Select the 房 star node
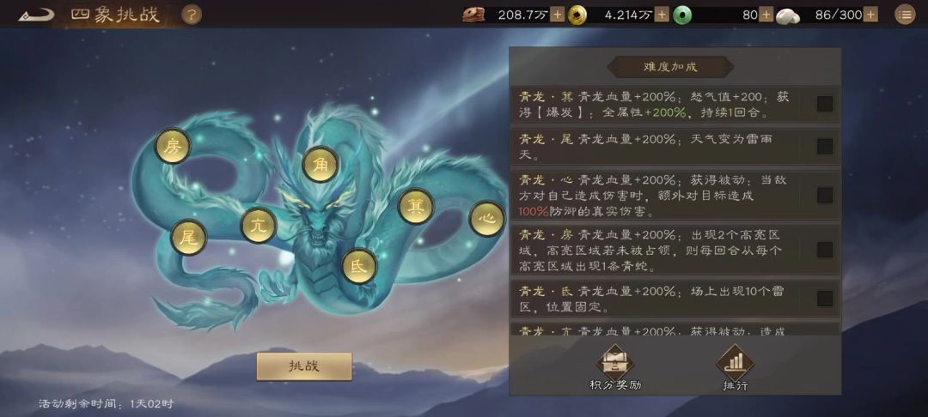928x417 pixels. click(173, 147)
